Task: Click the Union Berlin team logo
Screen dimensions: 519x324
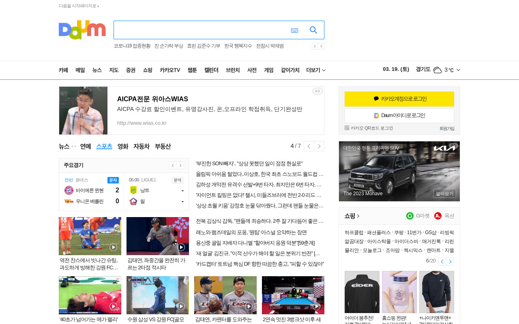Action: click(x=69, y=201)
